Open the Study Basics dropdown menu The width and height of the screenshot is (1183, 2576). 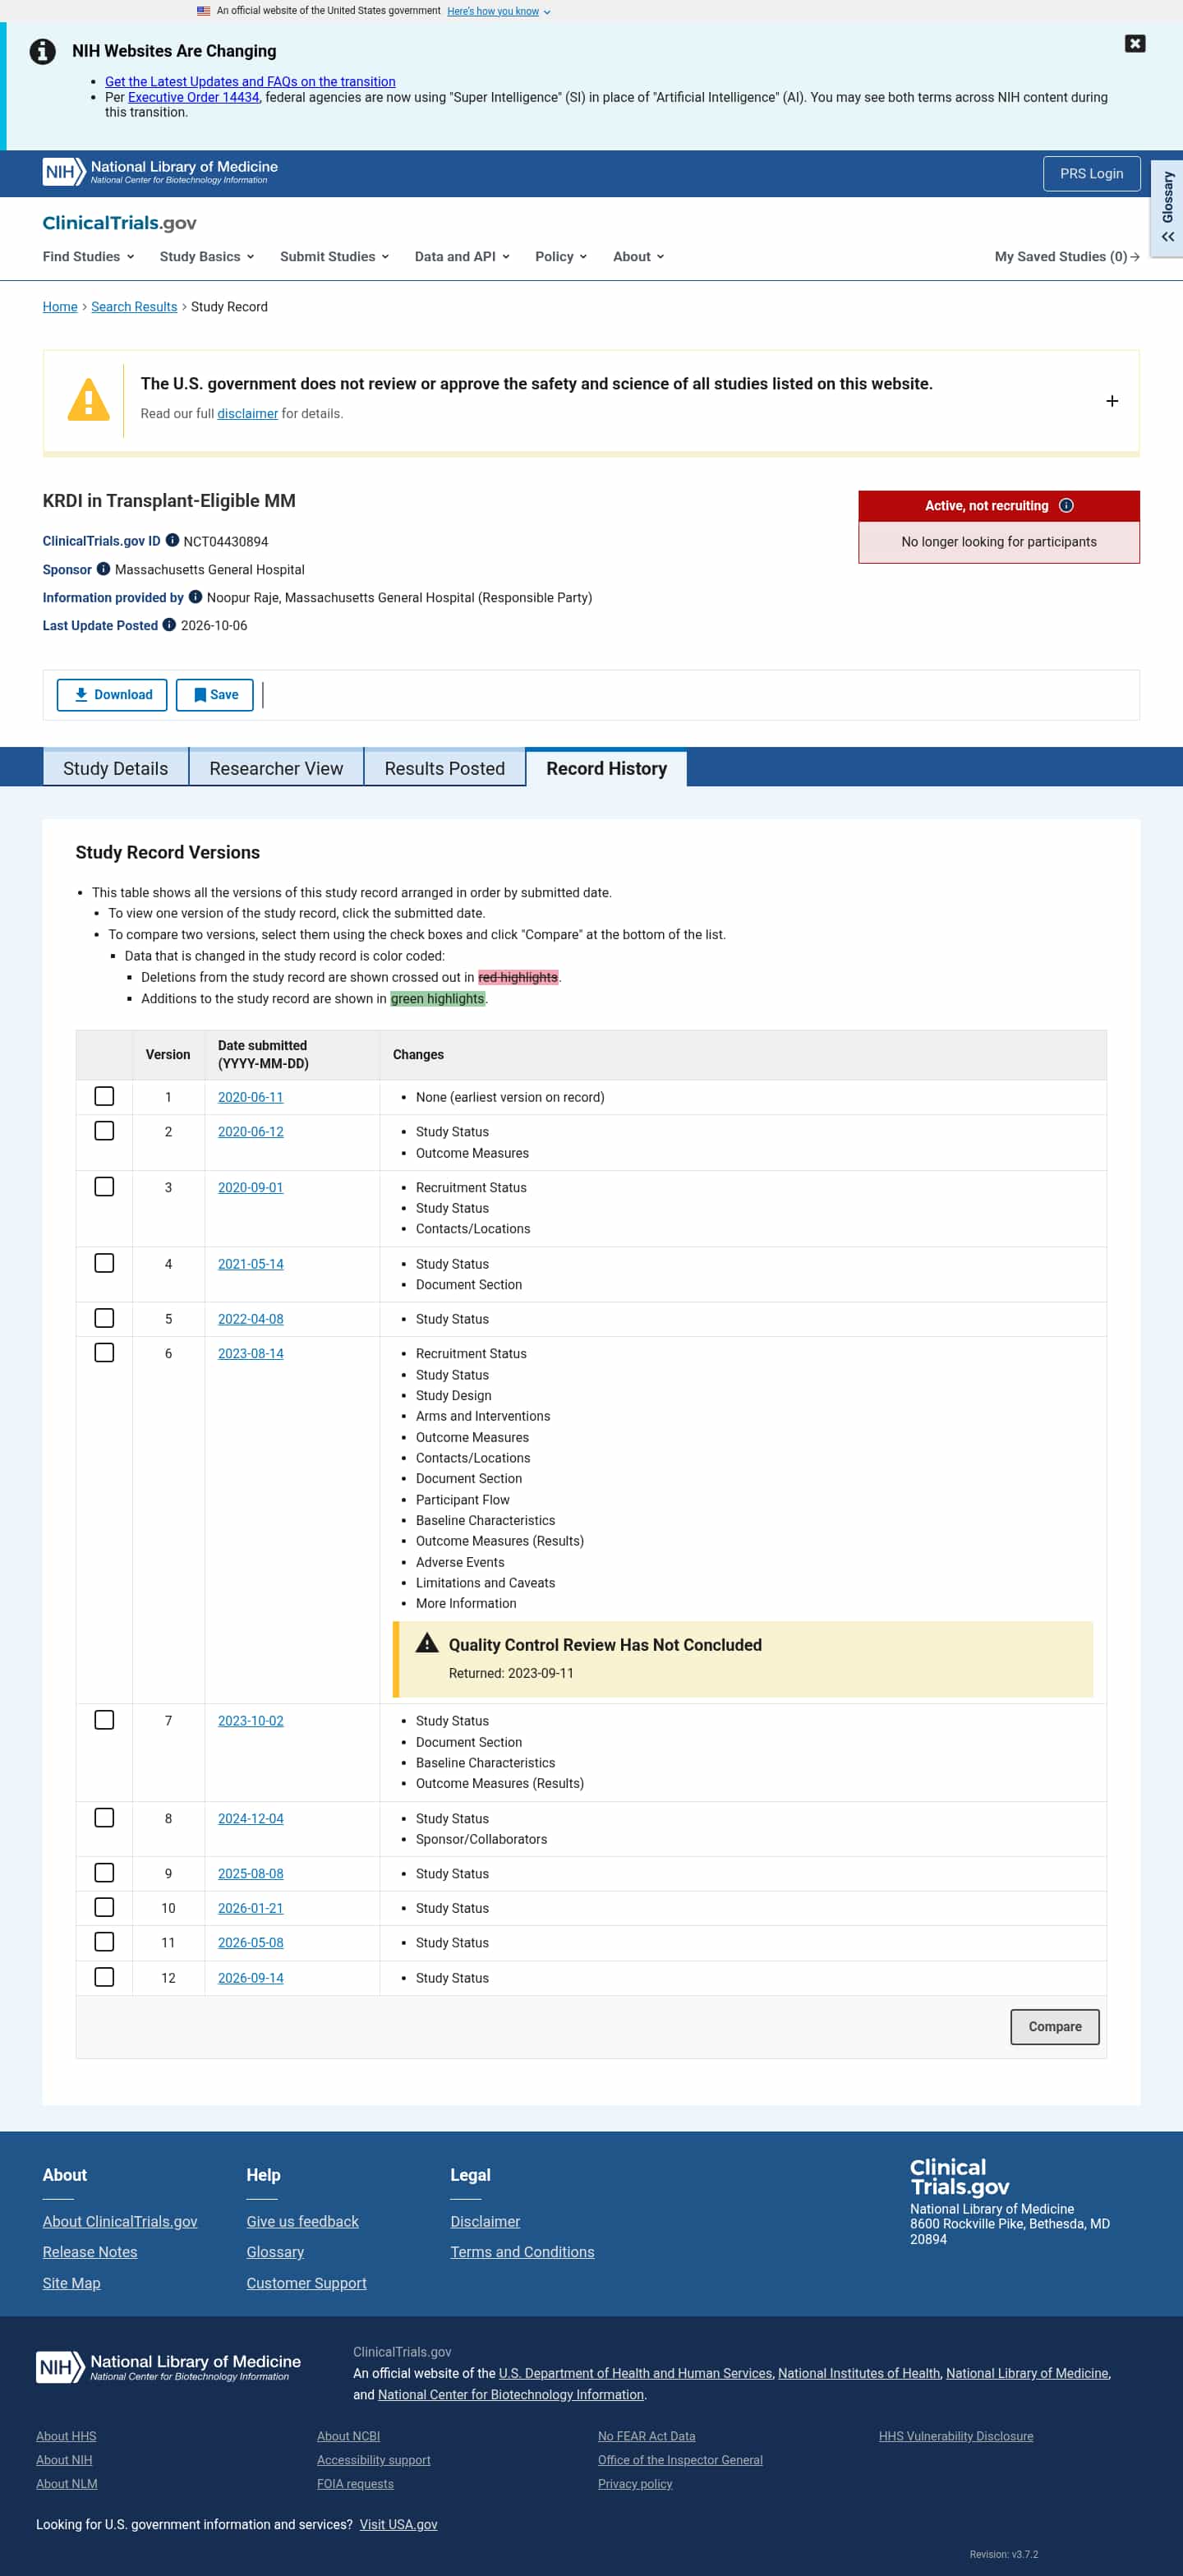pyautogui.click(x=207, y=256)
